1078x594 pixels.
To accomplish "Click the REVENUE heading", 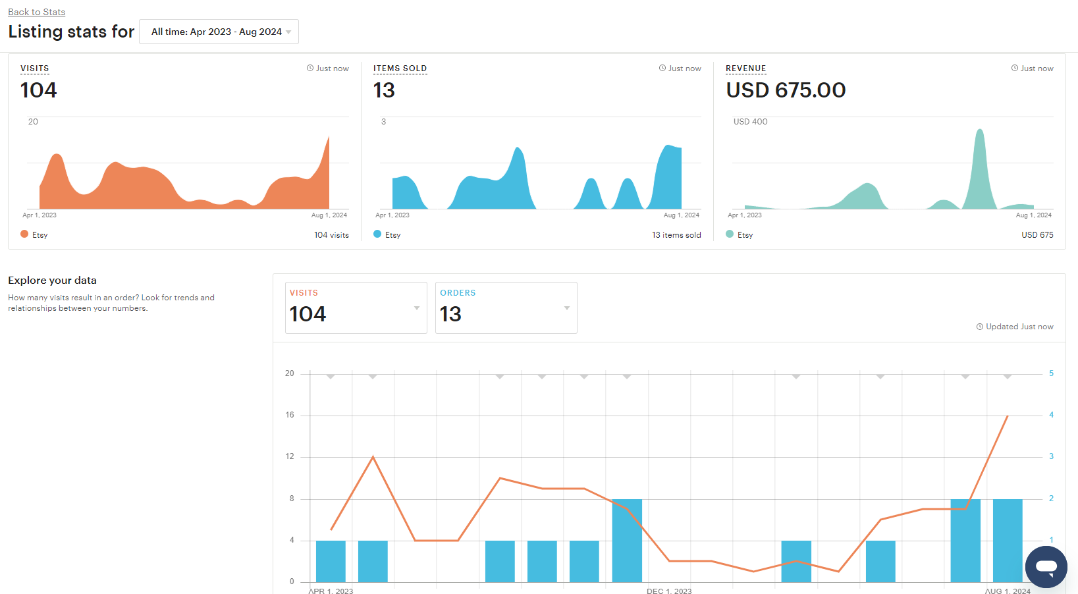I will 745,68.
